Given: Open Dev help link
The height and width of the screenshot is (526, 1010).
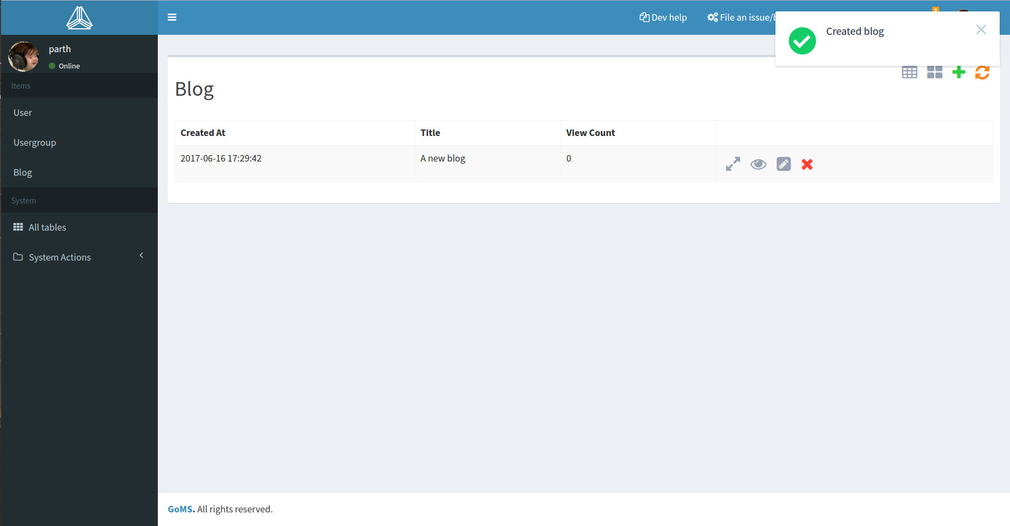Looking at the screenshot, I should pos(663,17).
